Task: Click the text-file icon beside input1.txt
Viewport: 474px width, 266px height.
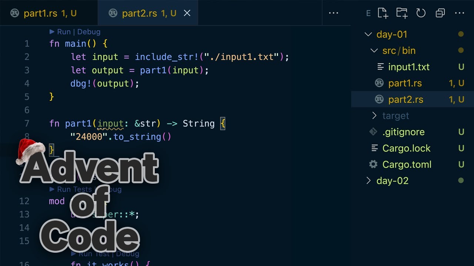Action: 380,67
